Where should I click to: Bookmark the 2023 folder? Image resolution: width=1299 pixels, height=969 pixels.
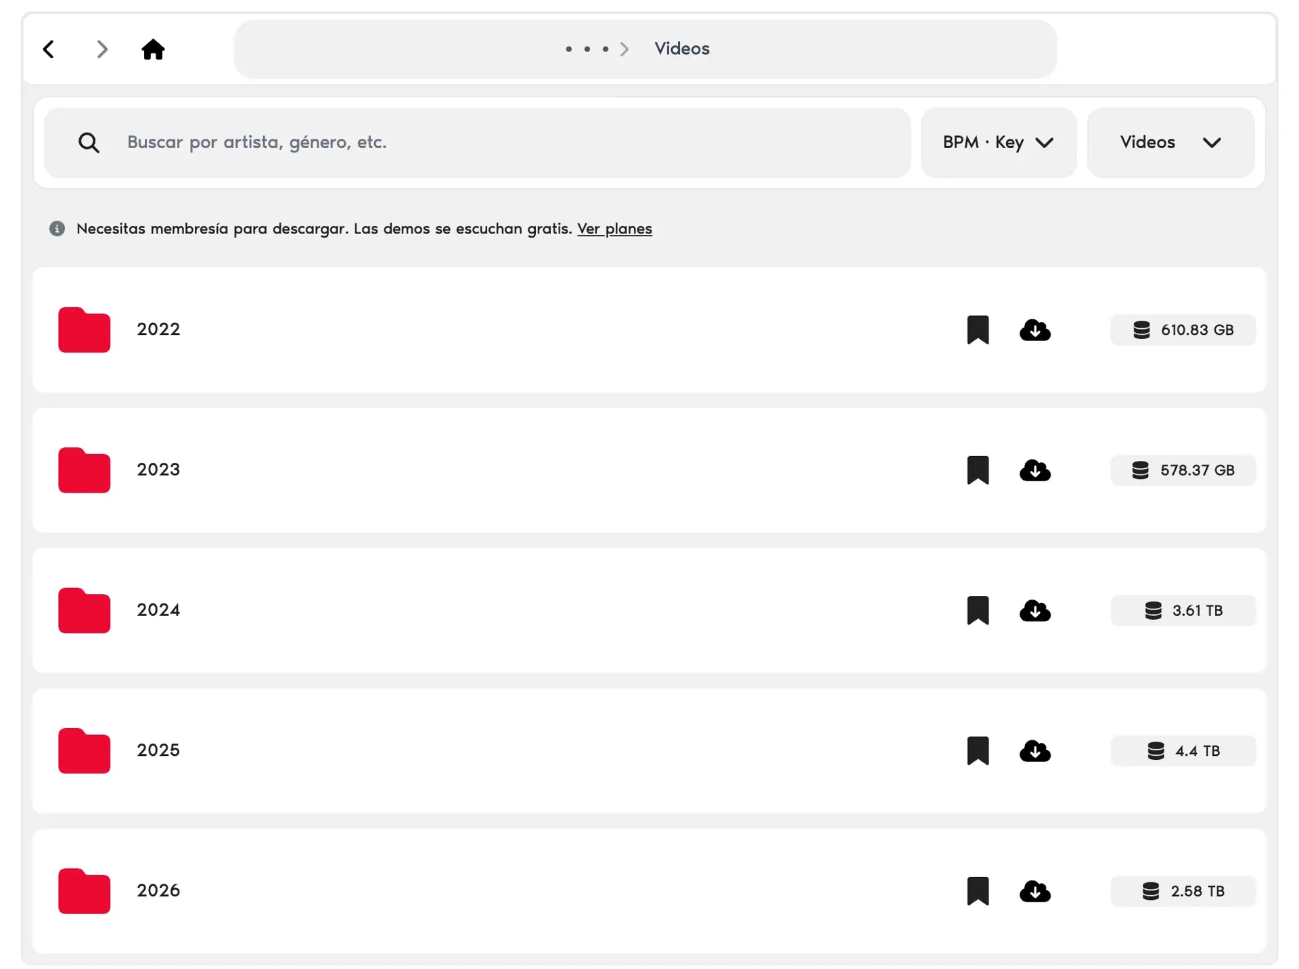tap(978, 470)
